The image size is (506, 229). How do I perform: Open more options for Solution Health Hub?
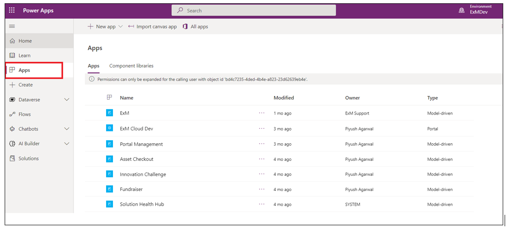(x=262, y=204)
